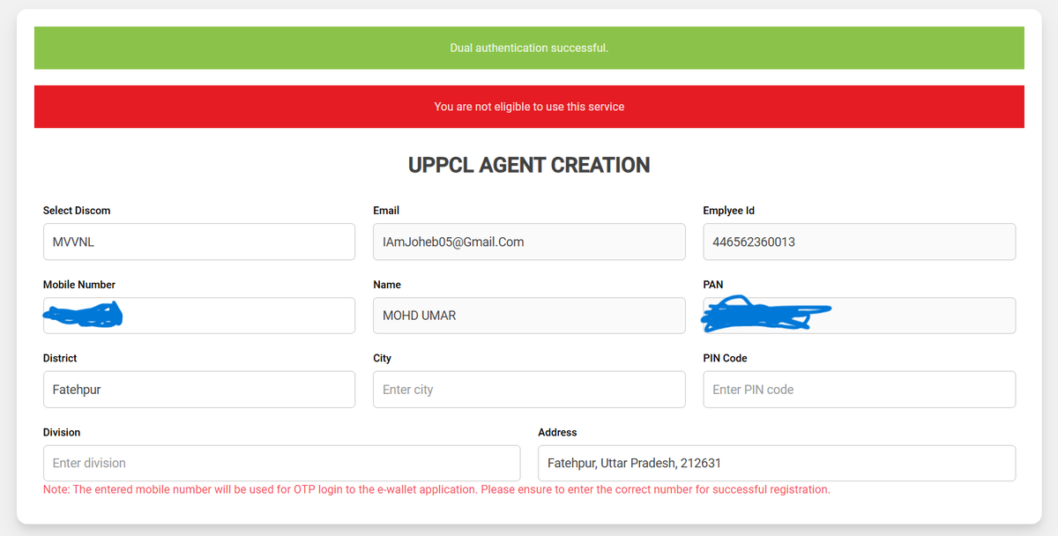Click the PAN input field

coord(859,316)
